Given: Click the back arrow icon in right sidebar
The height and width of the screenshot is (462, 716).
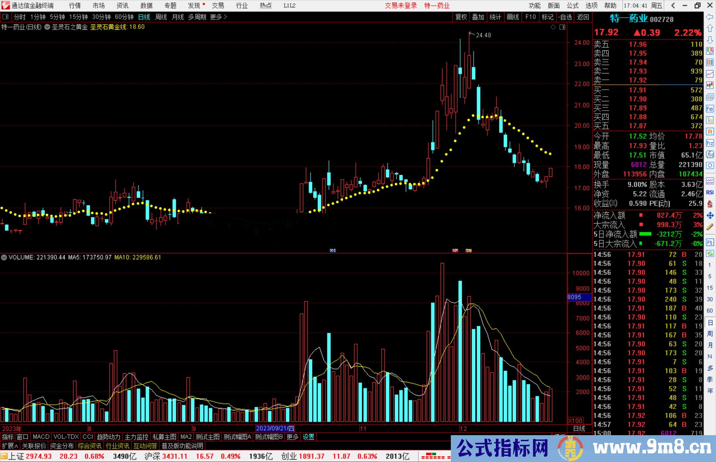Looking at the screenshot, I should 709,17.
